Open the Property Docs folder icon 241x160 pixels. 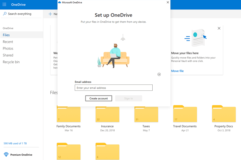click(224, 113)
